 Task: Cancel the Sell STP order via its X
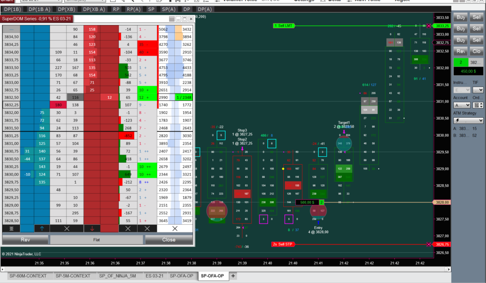pos(429,244)
